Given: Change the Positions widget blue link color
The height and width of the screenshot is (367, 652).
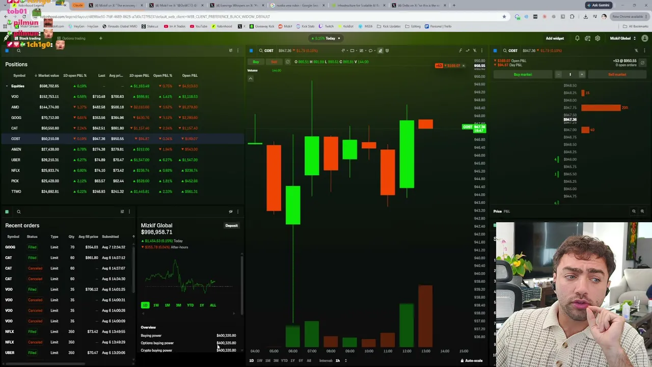Looking at the screenshot, I should pos(7,50).
